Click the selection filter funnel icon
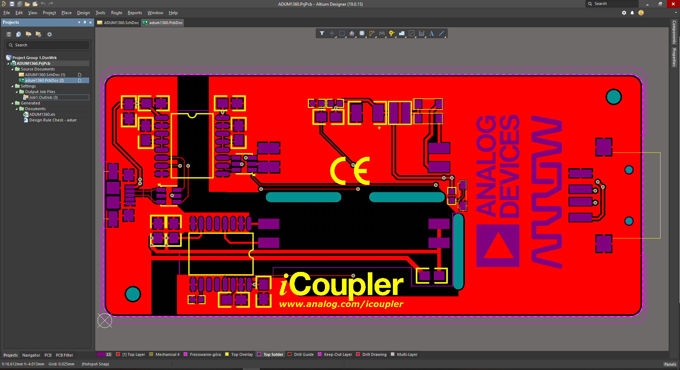This screenshot has height=370, width=680. pos(322,33)
